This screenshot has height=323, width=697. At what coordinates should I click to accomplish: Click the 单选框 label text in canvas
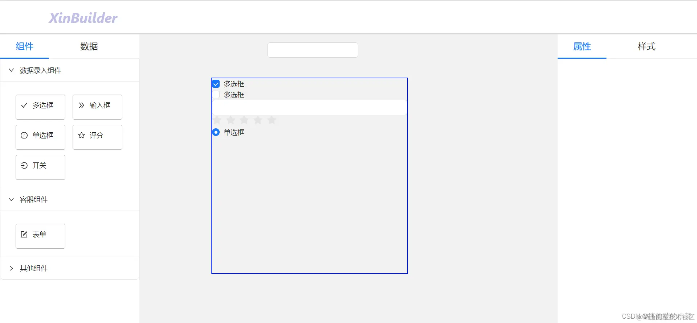234,132
